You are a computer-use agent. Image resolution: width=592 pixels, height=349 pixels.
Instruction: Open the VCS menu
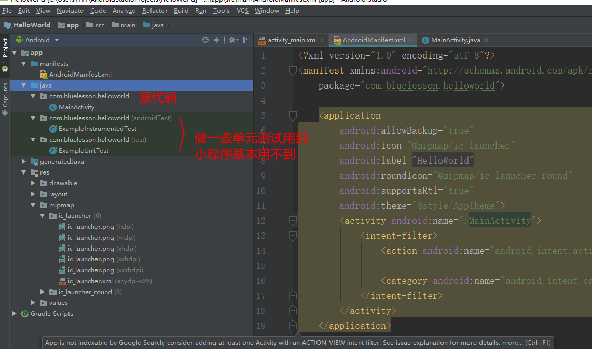[242, 11]
